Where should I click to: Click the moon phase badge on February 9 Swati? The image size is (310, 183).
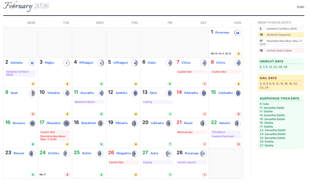[x=32, y=94]
